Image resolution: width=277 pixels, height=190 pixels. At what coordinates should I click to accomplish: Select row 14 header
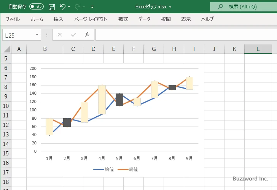6,144
